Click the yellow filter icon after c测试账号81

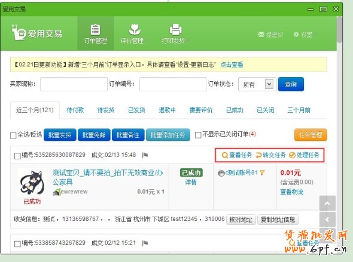pyautogui.click(x=262, y=172)
